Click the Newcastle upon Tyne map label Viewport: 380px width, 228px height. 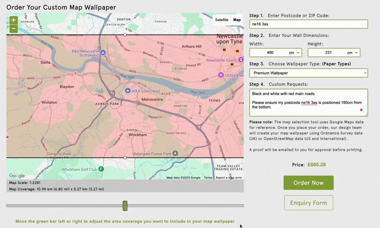click(x=229, y=39)
